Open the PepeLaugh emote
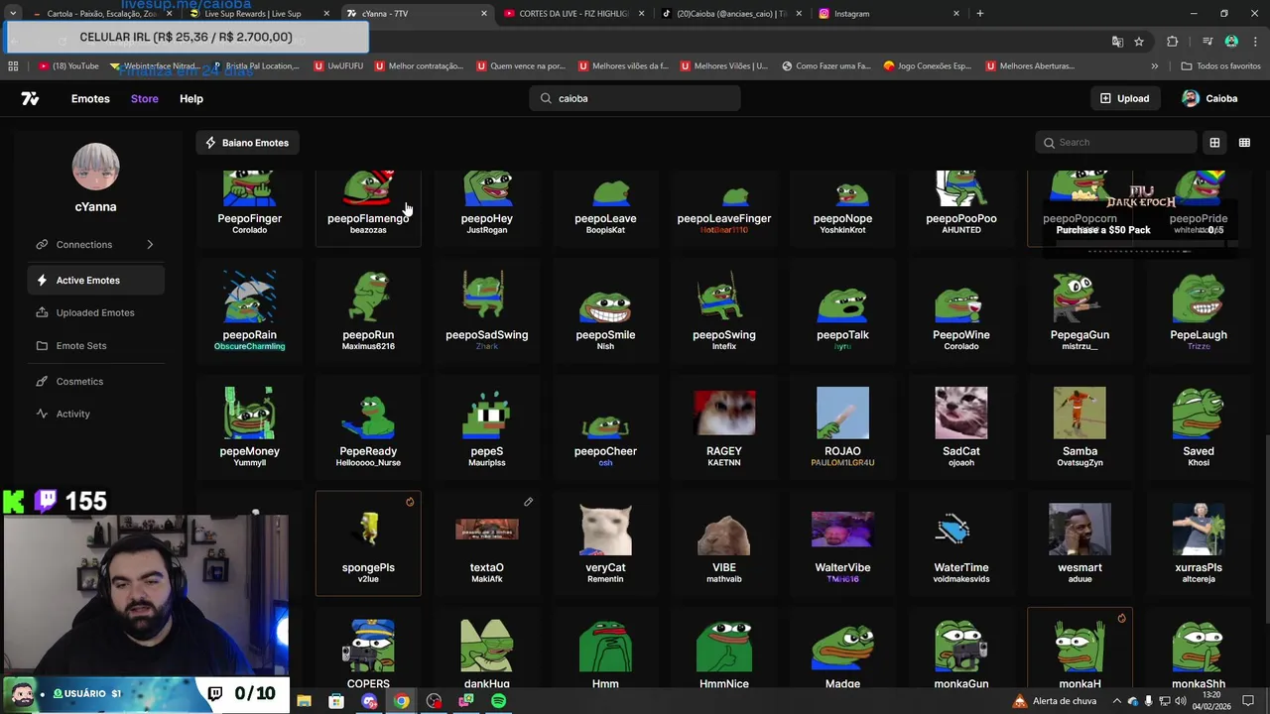 pyautogui.click(x=1199, y=310)
